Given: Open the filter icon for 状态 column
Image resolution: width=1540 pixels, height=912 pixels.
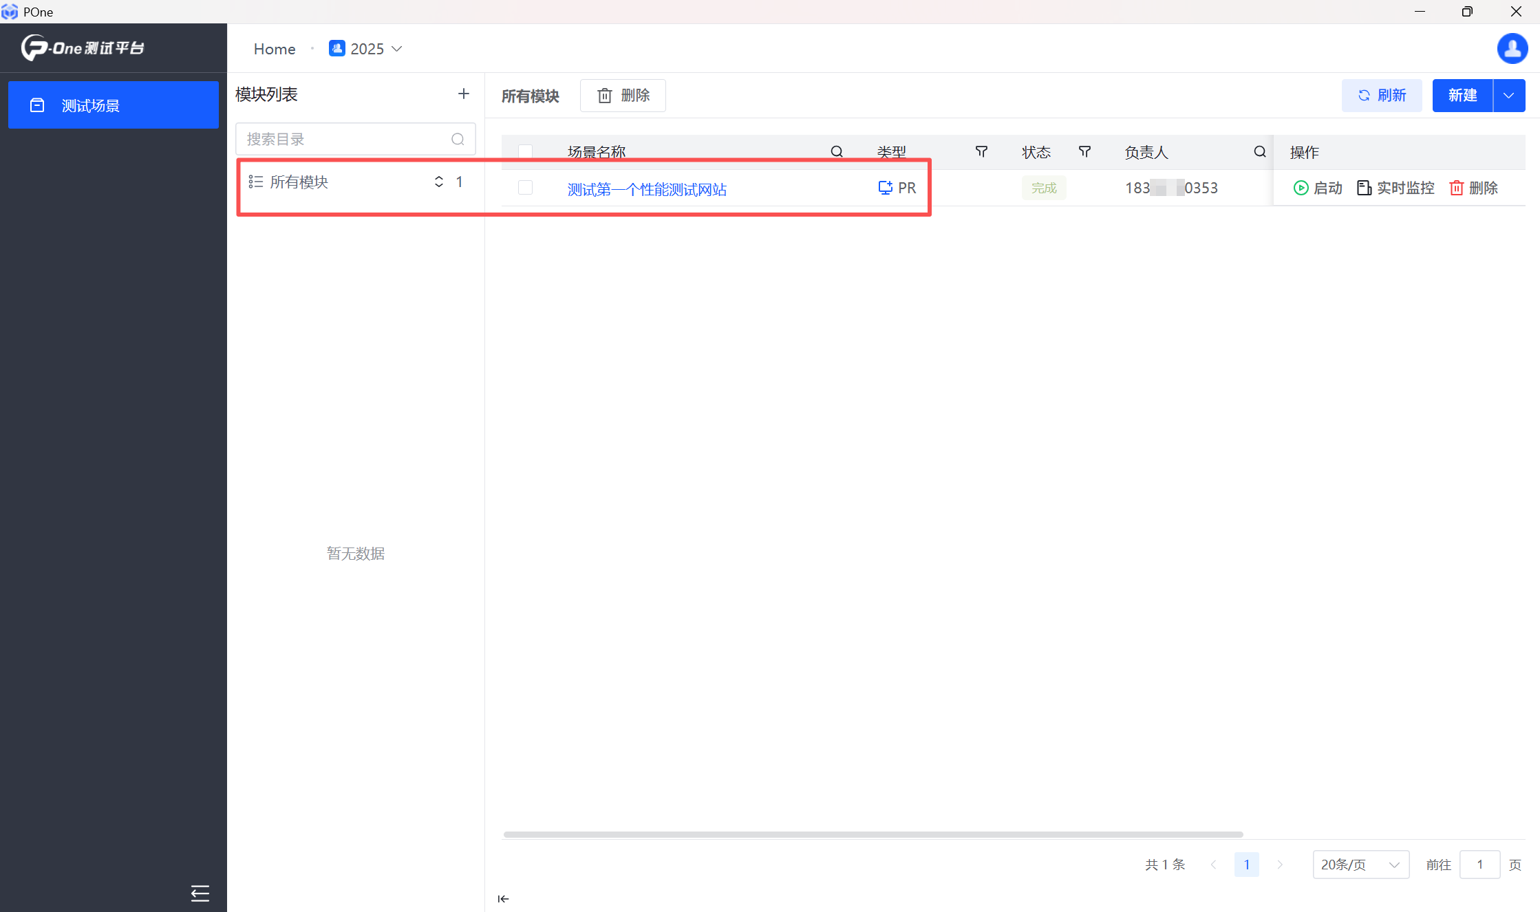Looking at the screenshot, I should (x=1084, y=151).
